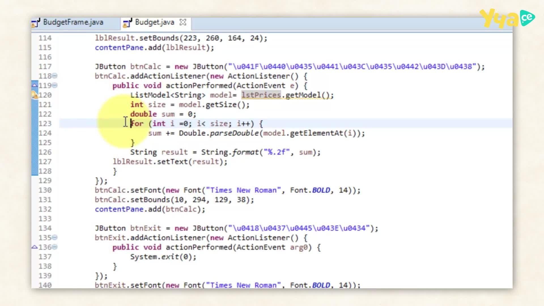Click 'double sum = 0' statement

163,114
